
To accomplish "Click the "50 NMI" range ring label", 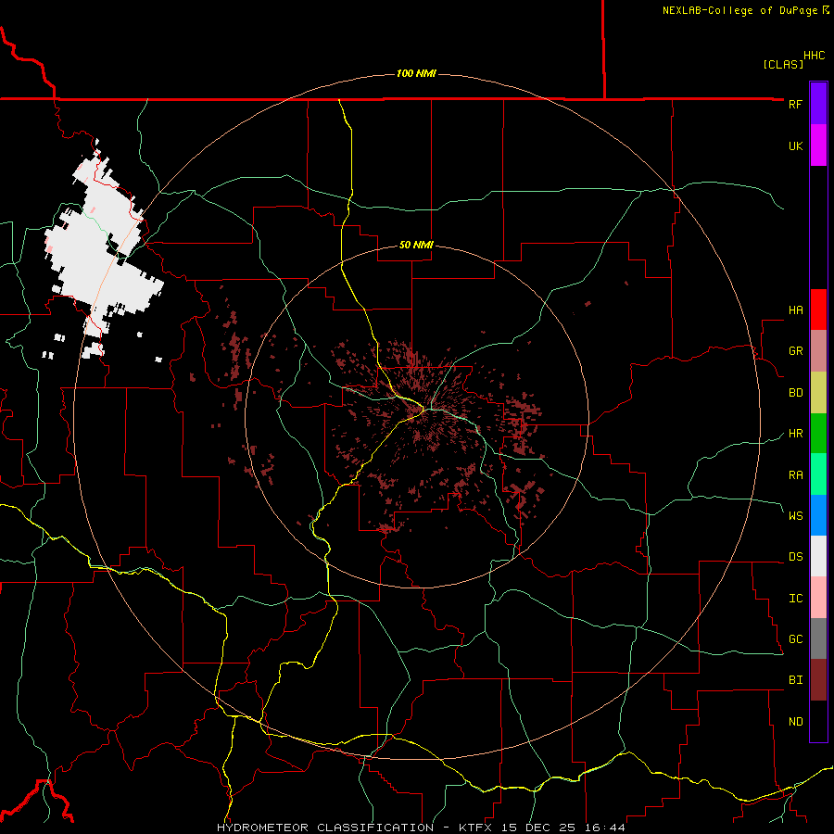I will point(416,246).
